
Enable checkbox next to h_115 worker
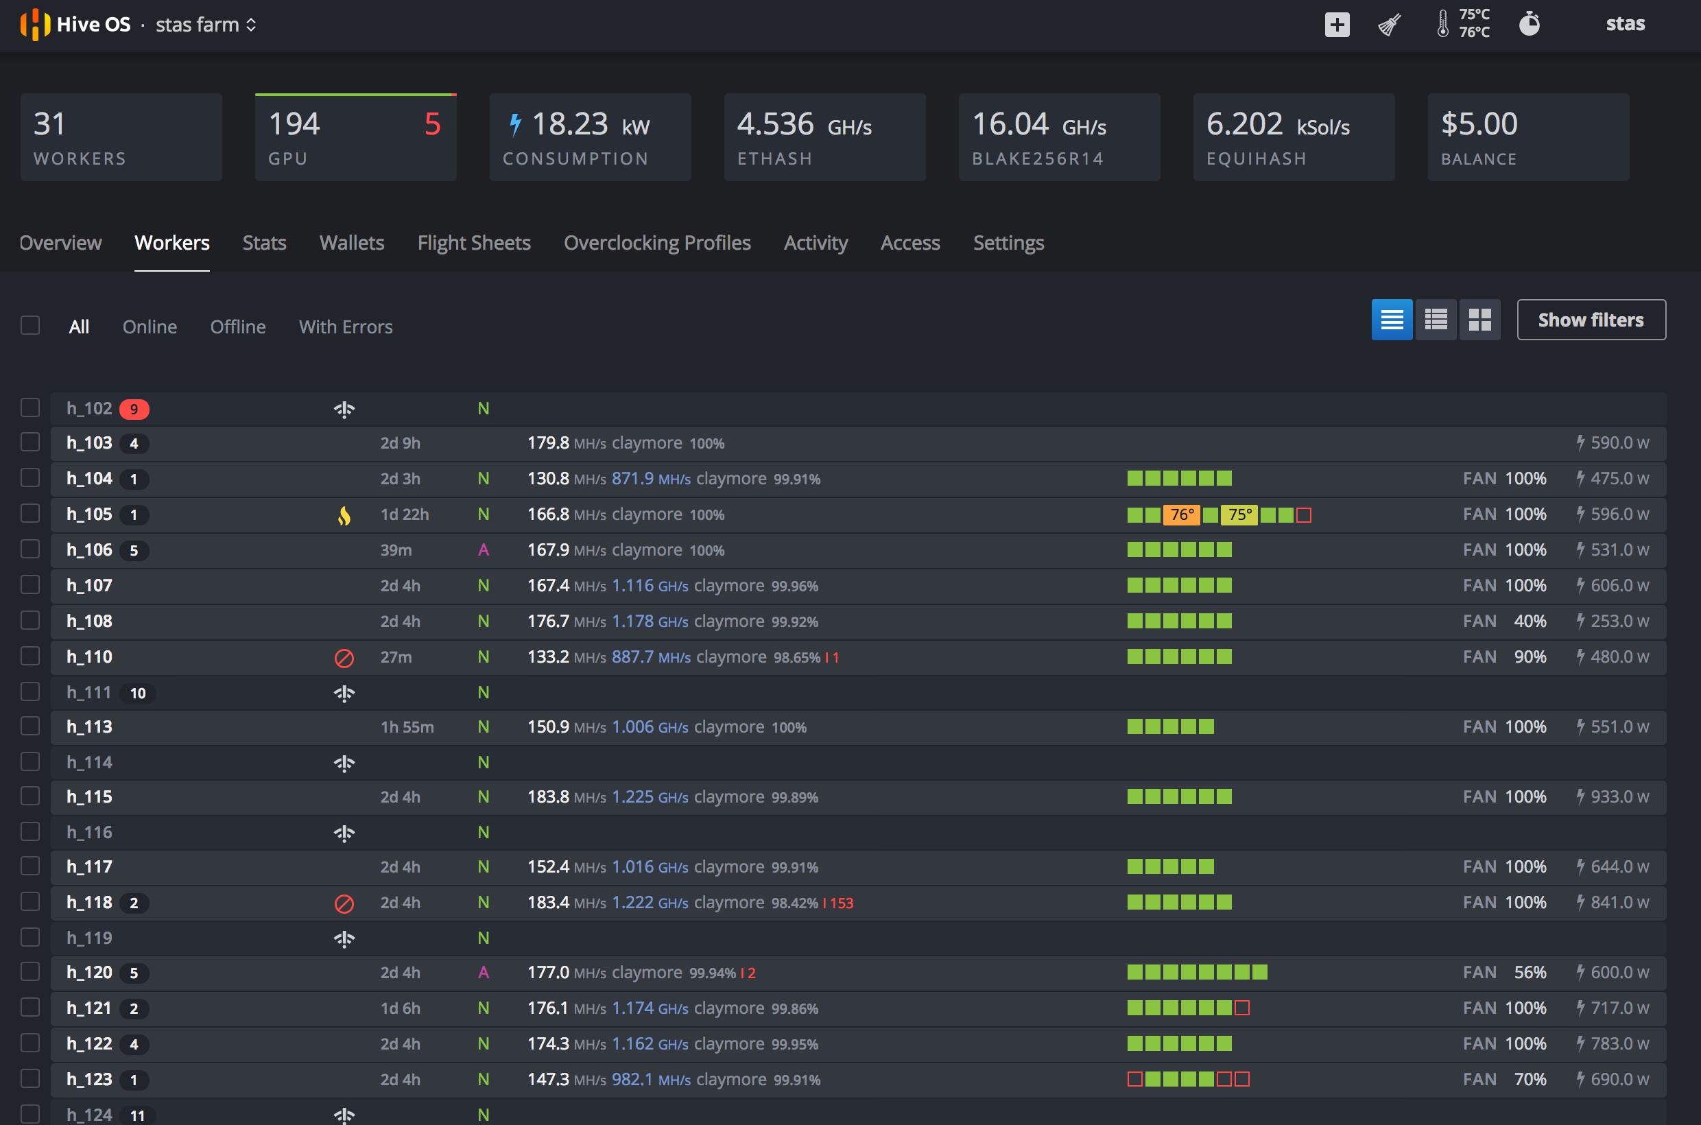pyautogui.click(x=30, y=794)
